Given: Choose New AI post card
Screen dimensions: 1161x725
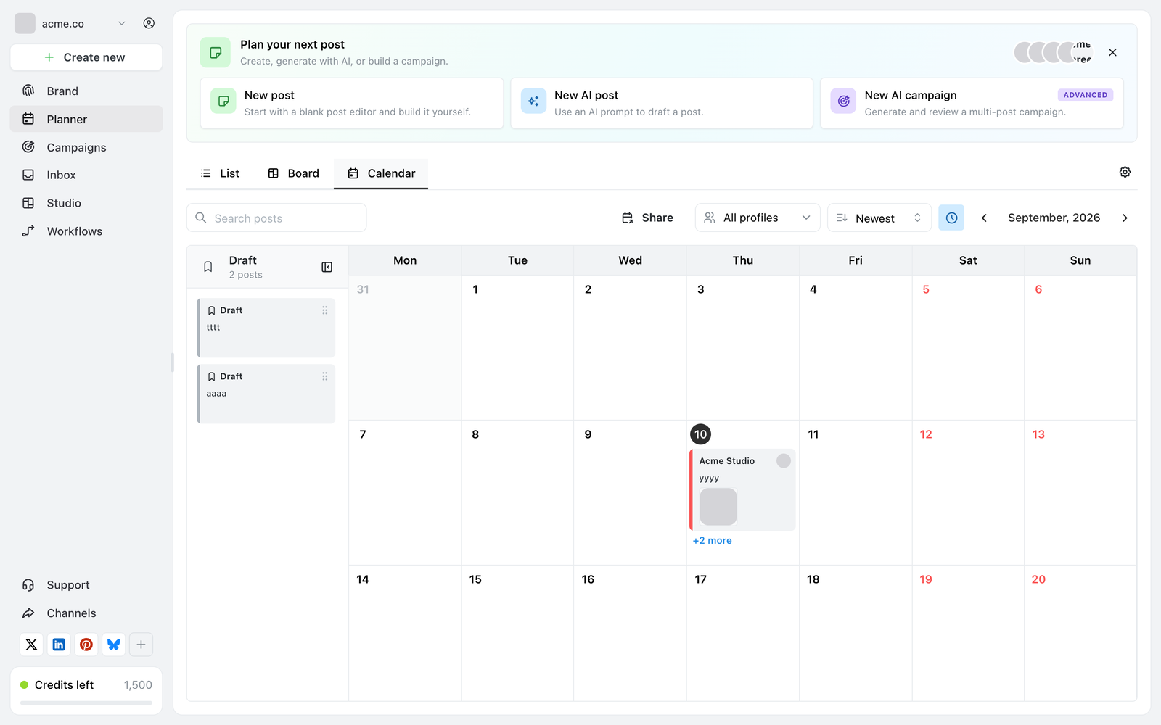Looking at the screenshot, I should pyautogui.click(x=662, y=103).
